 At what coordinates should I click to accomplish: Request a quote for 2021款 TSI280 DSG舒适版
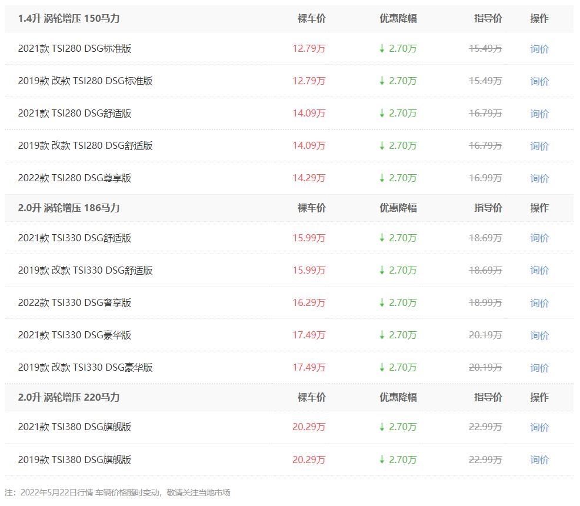coord(539,114)
